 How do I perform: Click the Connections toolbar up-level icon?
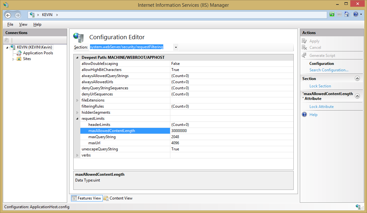pos(6,40)
